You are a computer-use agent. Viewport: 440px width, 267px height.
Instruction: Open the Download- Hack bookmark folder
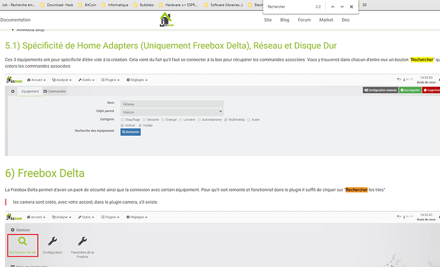pyautogui.click(x=57, y=4)
